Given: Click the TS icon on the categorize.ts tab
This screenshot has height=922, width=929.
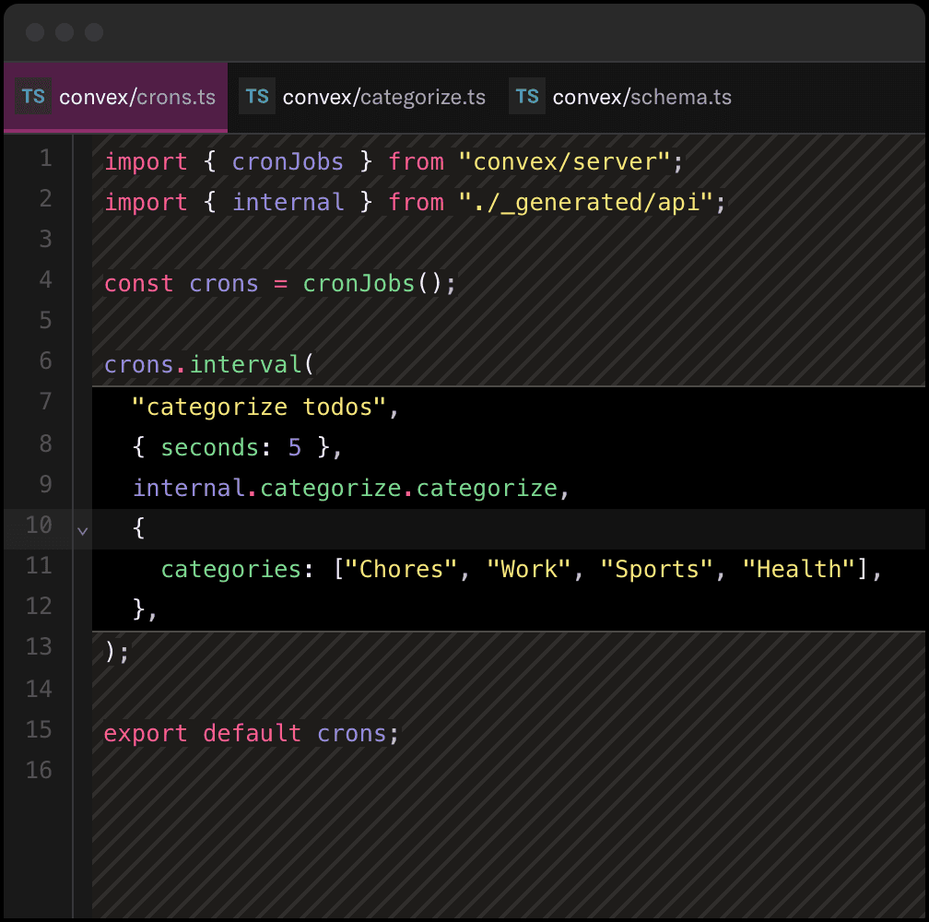Looking at the screenshot, I should [256, 95].
